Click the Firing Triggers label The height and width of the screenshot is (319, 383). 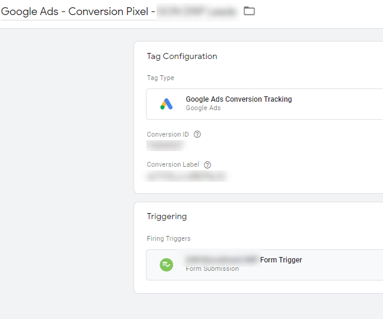click(169, 238)
